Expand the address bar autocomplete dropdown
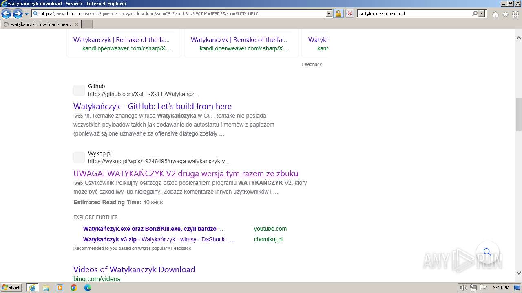This screenshot has width=522, height=293. coord(329,13)
